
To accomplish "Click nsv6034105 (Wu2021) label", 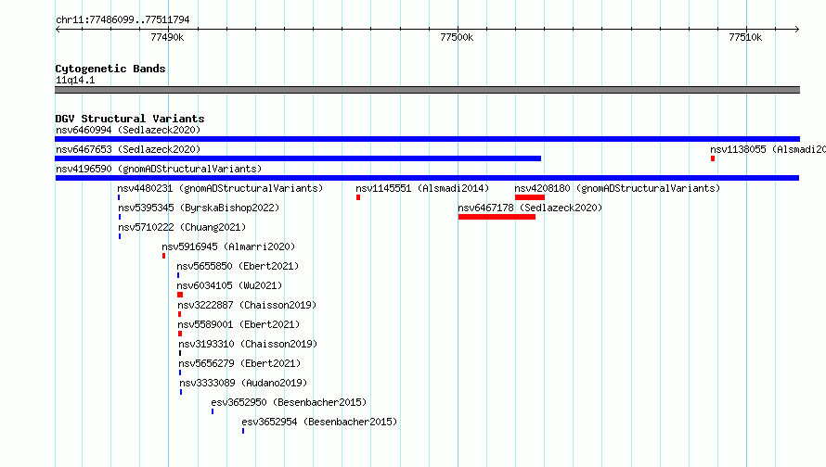I will [x=229, y=285].
